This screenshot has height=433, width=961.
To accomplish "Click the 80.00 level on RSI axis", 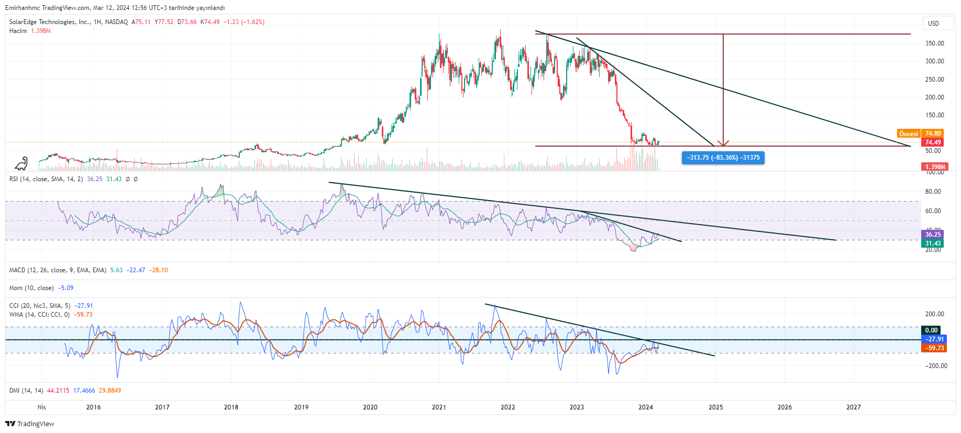I will [933, 192].
